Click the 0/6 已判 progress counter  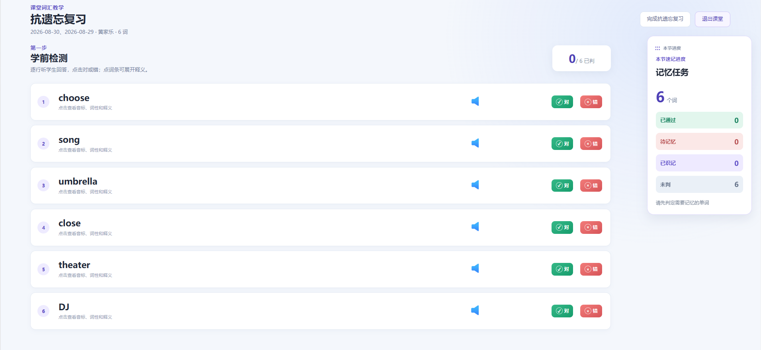[581, 58]
